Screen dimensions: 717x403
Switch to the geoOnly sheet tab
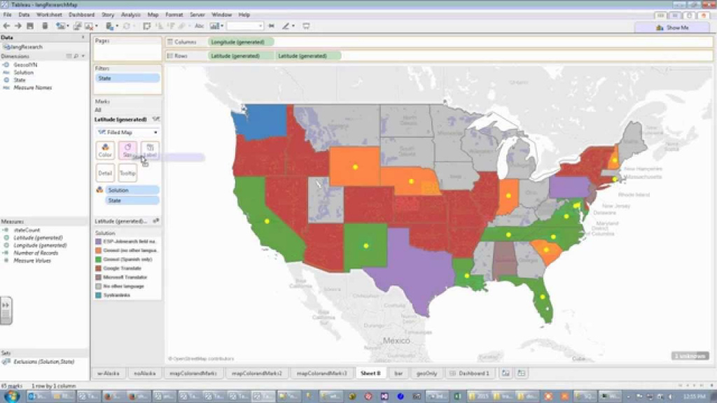pyautogui.click(x=426, y=374)
